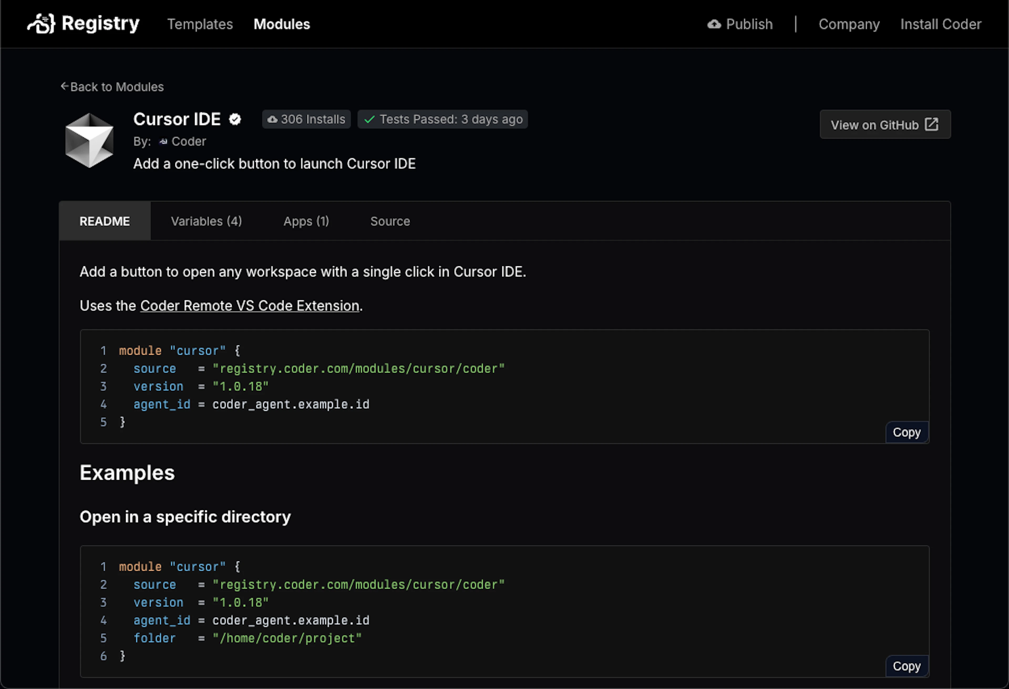The height and width of the screenshot is (689, 1009).
Task: Click the source URL in first code block
Action: coord(359,369)
